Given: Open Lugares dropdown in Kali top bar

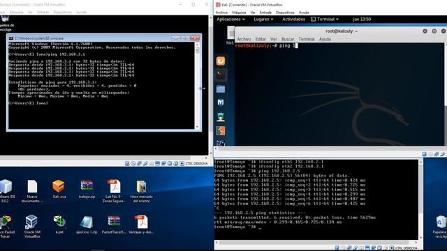Looking at the screenshot, I should click(x=263, y=19).
